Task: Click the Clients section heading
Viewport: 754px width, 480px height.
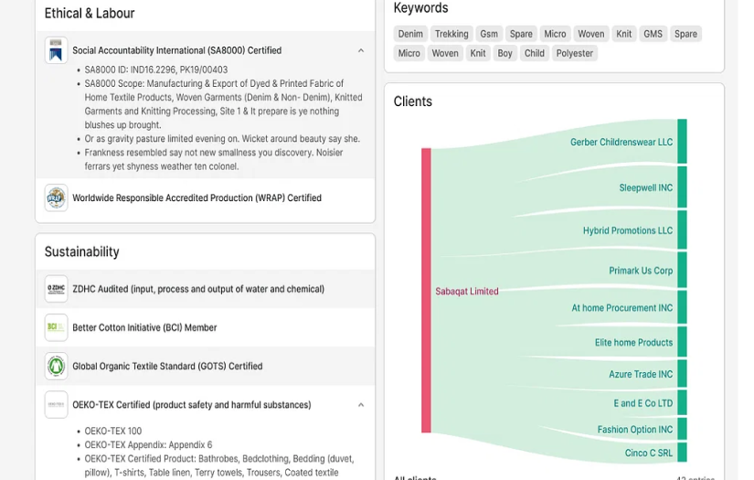Action: [412, 101]
